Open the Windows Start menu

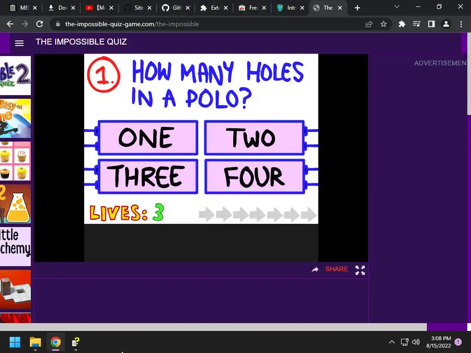[x=15, y=342]
